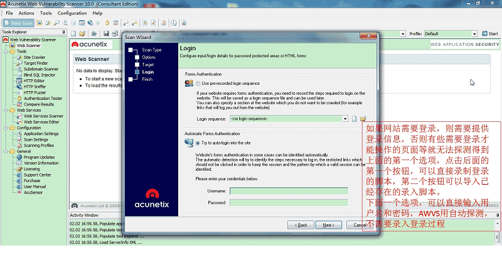Open the Scanning Profiles toolbar icon
This screenshot has width=502, height=255.
click(163, 23)
